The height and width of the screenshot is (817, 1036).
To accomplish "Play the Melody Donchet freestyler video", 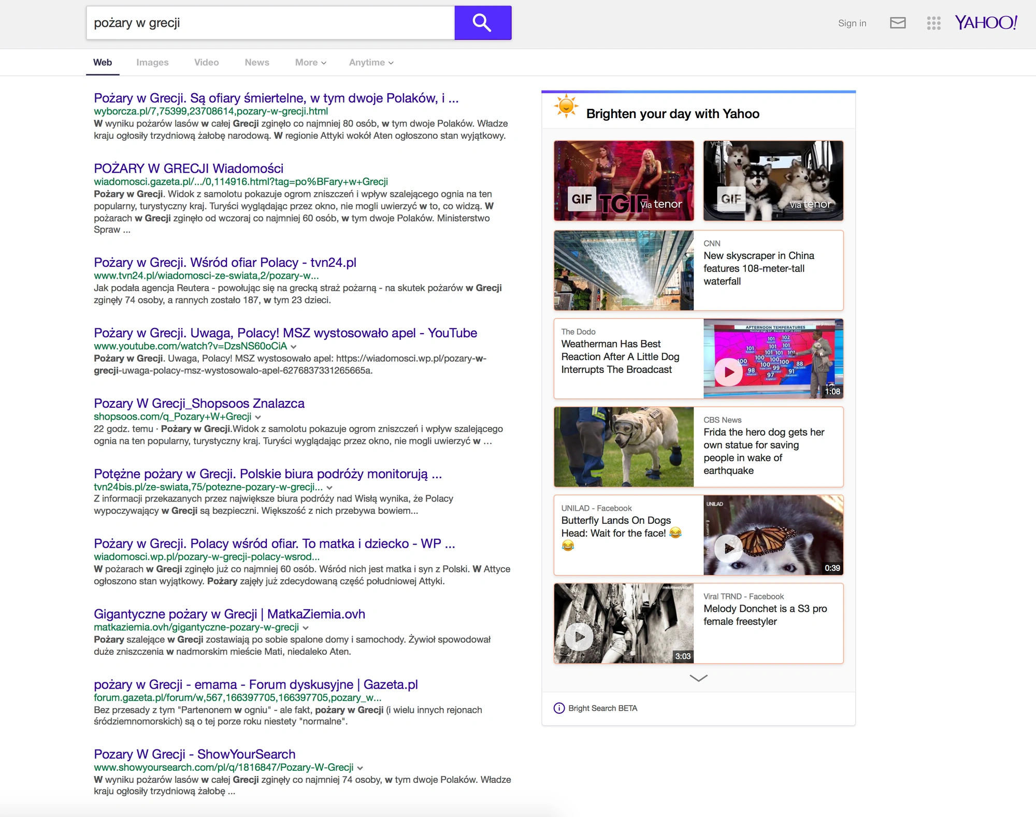I will (579, 637).
